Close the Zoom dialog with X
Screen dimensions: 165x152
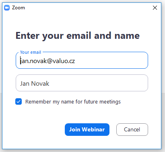point(155,8)
